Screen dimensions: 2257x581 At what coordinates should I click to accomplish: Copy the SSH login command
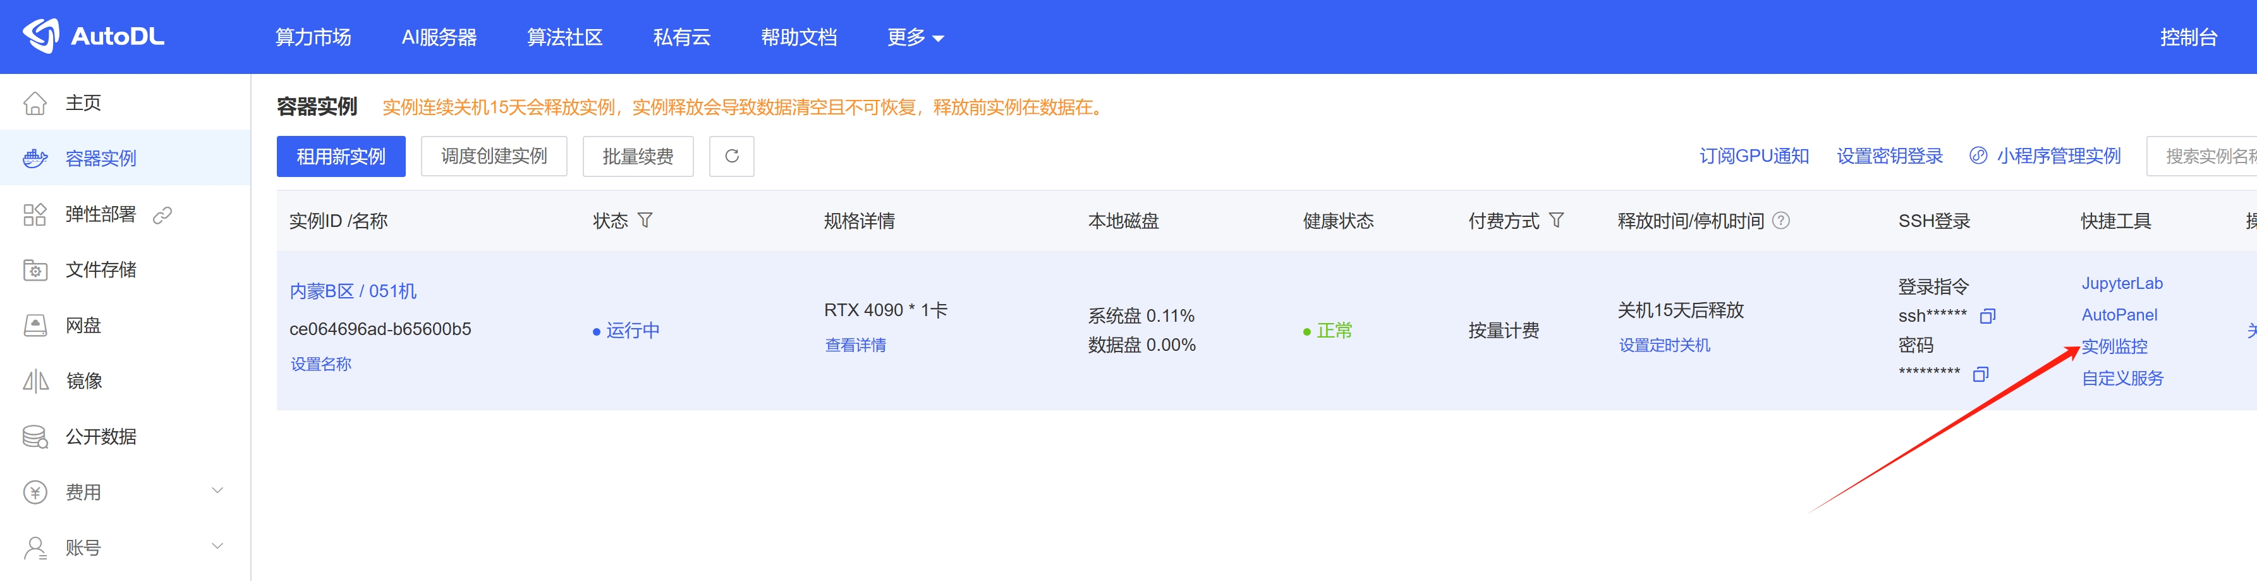pos(1987,315)
